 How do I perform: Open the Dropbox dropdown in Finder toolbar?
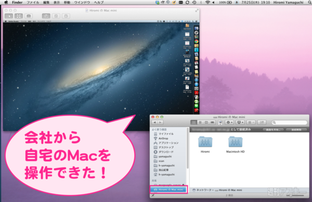[240, 122]
